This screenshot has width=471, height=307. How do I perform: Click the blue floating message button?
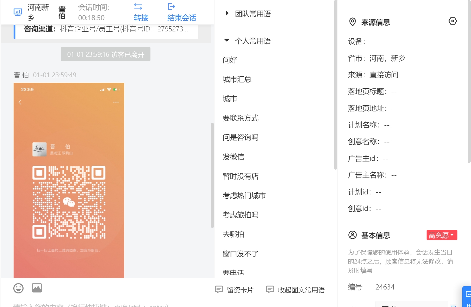click(467, 296)
